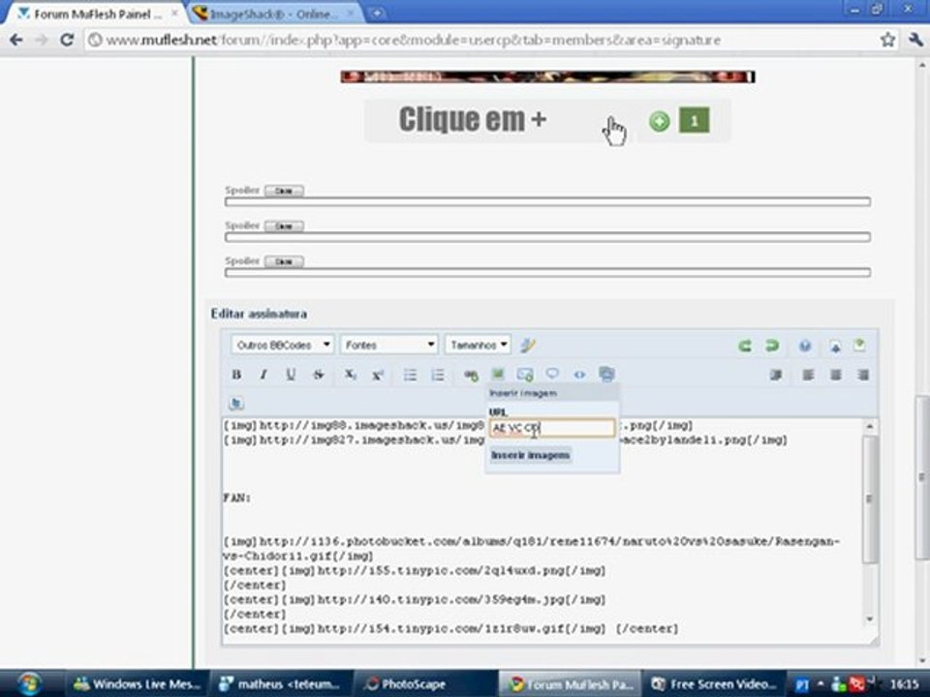Click the code tag icon
This screenshot has height=697, width=930.
[579, 375]
